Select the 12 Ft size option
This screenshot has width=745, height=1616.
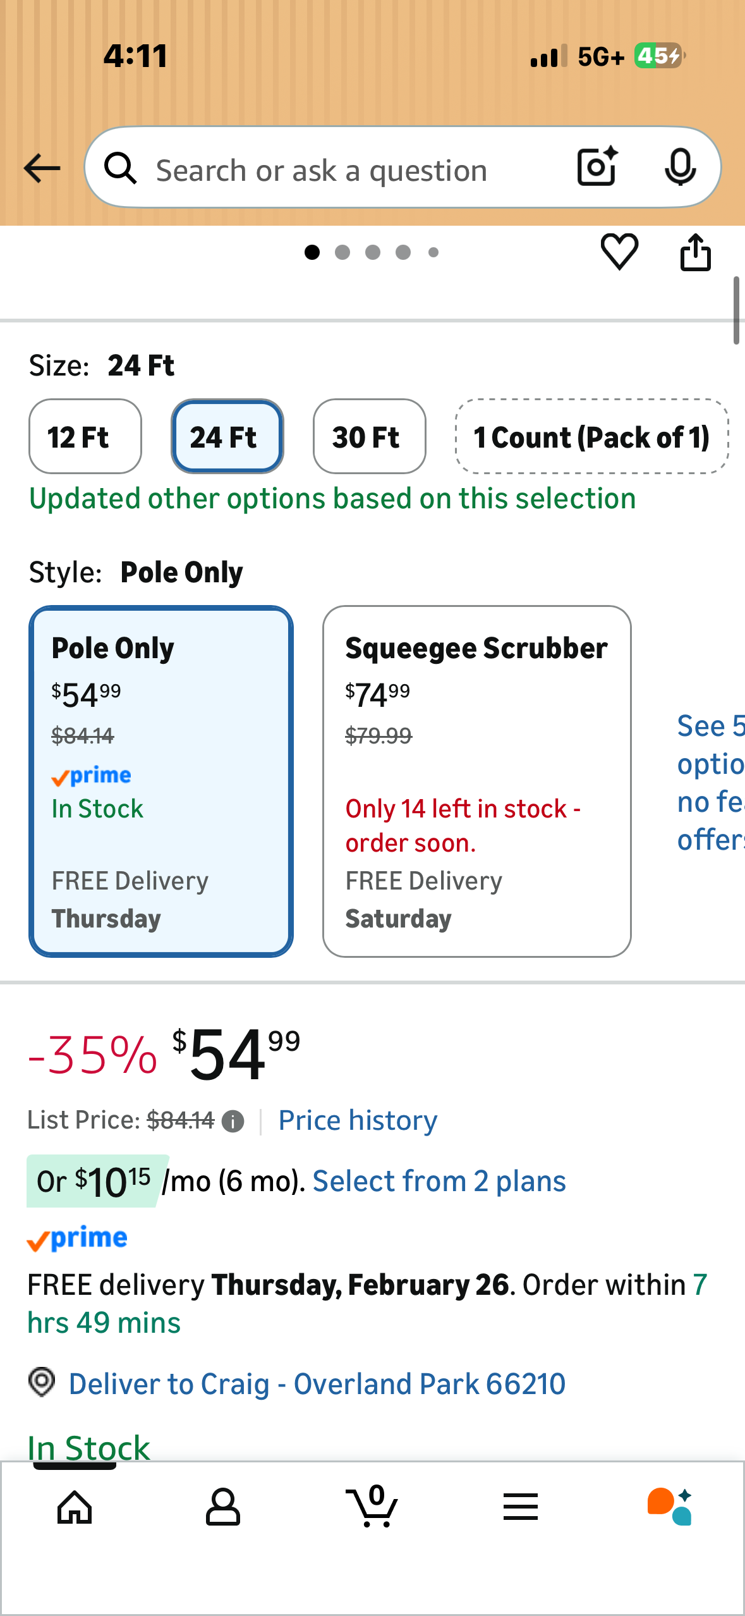85,436
